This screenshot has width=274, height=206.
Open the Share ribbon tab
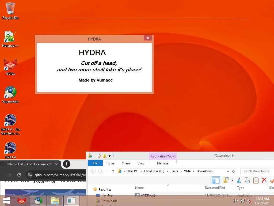[126, 163]
